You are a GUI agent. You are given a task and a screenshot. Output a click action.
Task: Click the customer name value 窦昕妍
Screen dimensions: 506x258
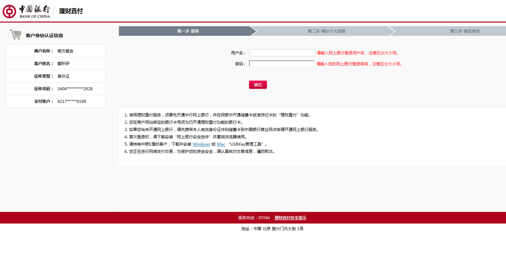63,64
